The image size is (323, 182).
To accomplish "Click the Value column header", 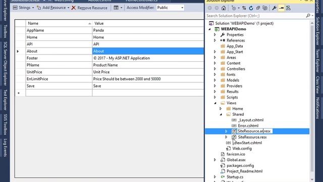I will point(148,23).
